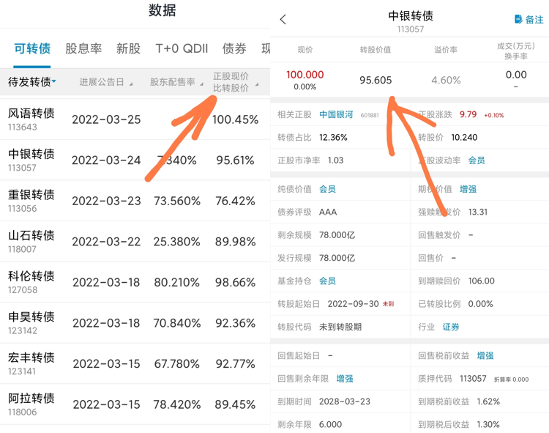Select the 正股市净率 1.03 value
The image size is (549, 433).
click(335, 160)
